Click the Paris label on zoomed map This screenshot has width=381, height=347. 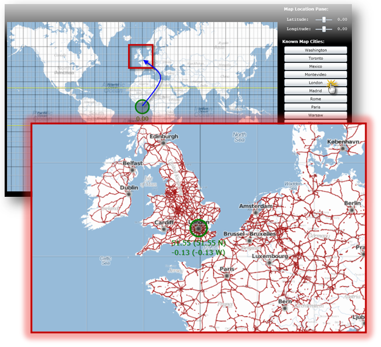227,269
